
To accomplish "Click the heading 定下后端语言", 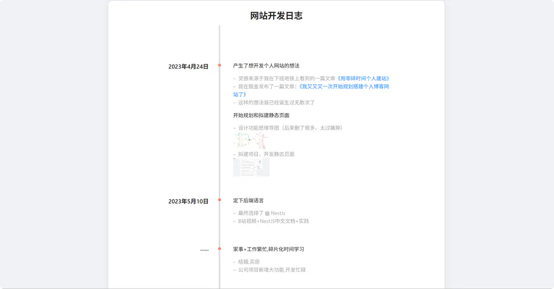I will point(248,200).
